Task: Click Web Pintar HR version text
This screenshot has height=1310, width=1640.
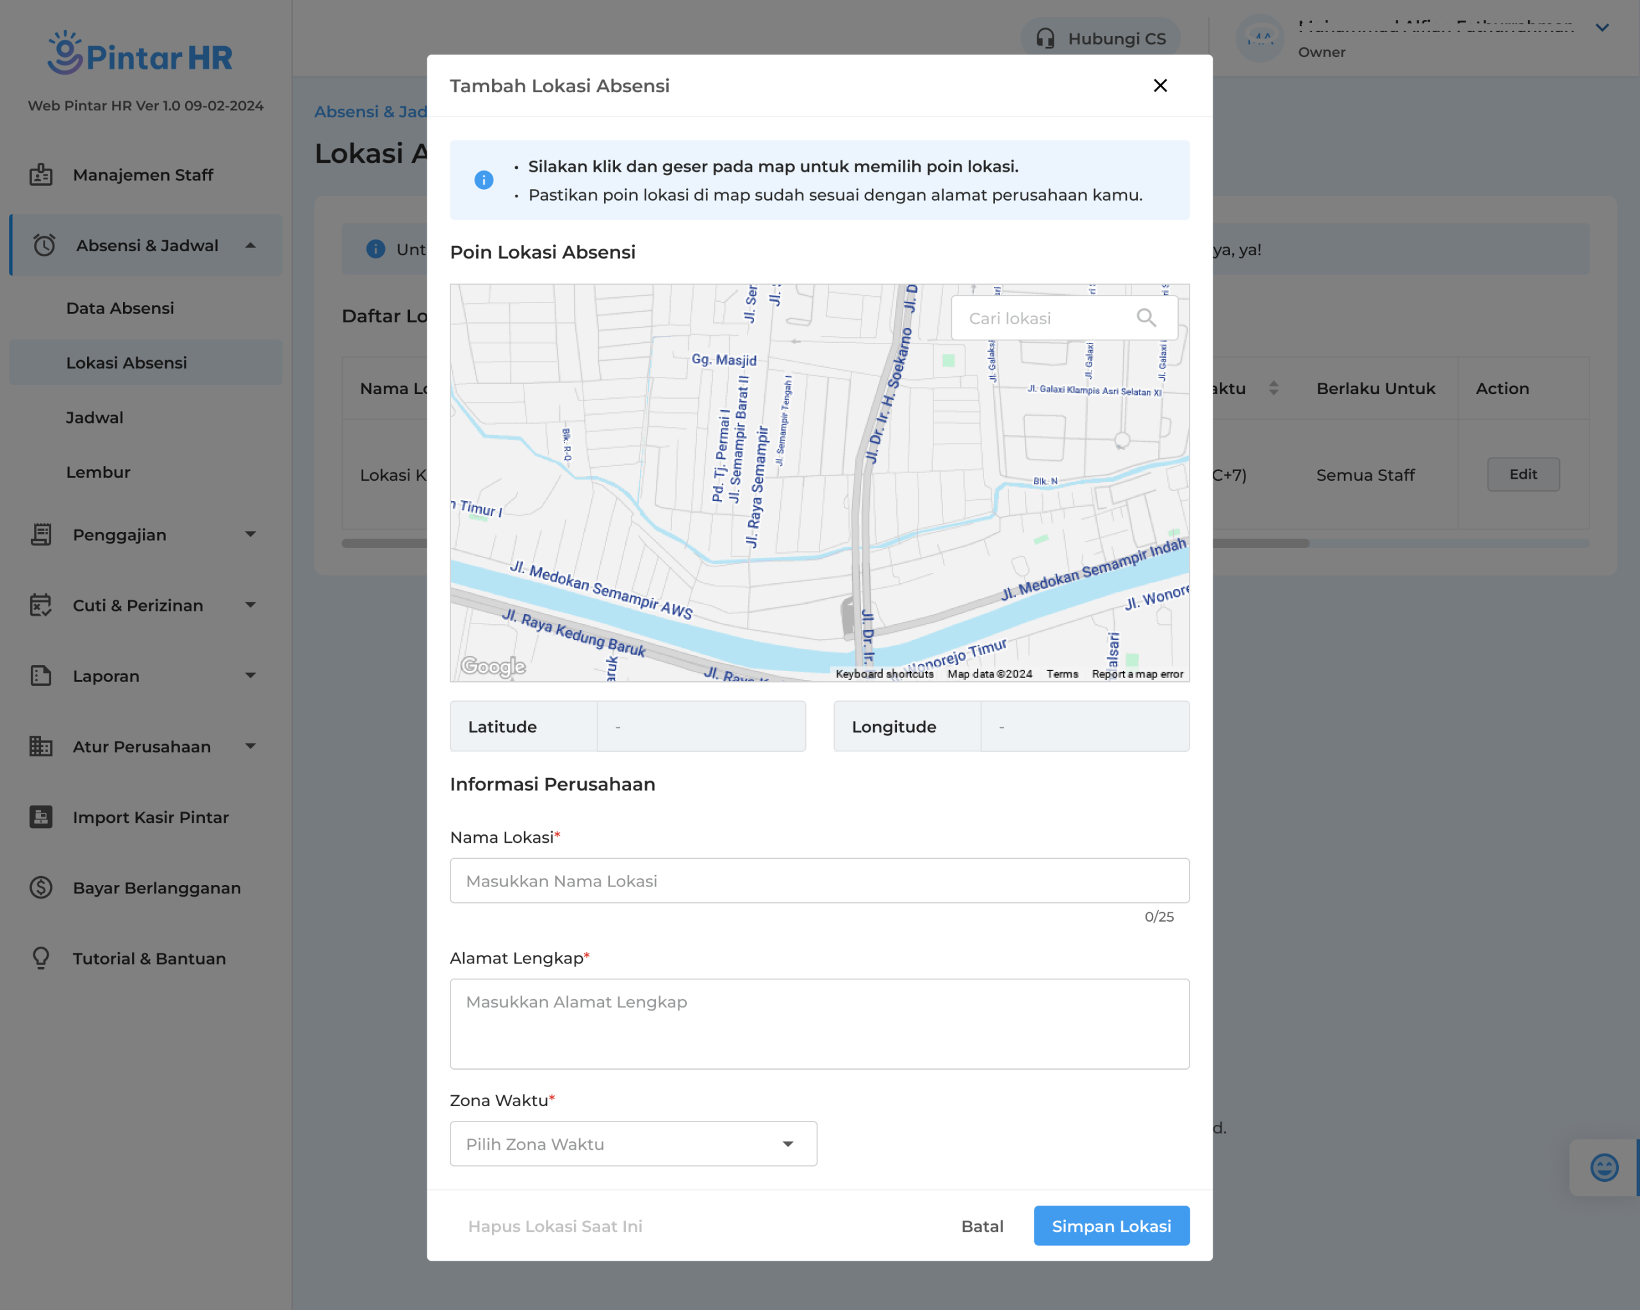Action: (146, 106)
